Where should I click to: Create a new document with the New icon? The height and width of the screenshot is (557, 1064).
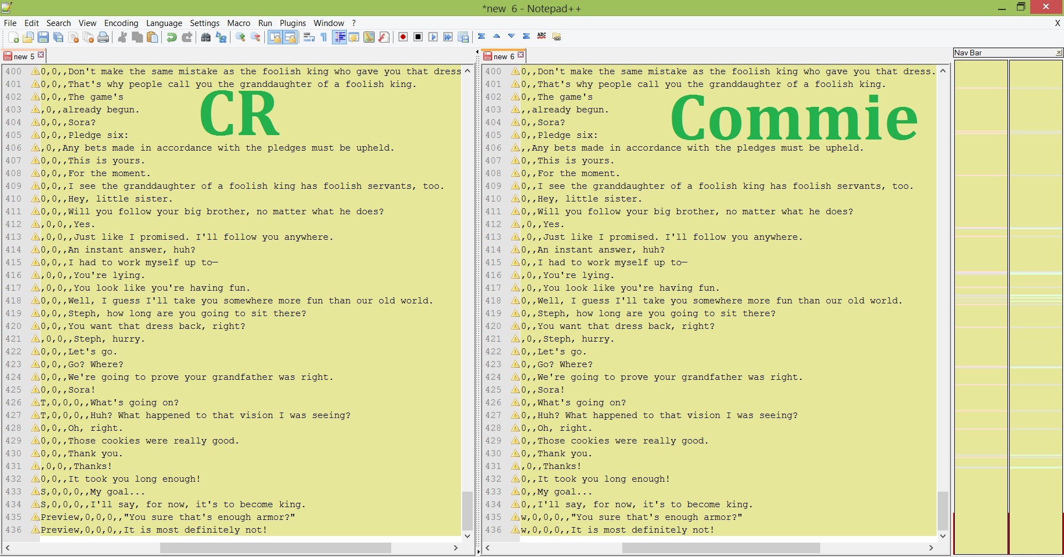(13, 37)
